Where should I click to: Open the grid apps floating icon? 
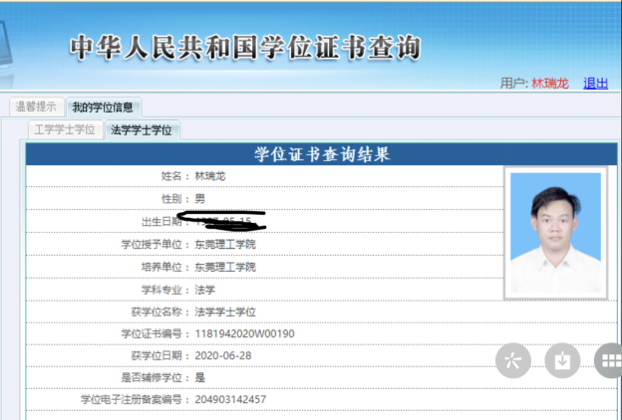tap(609, 360)
